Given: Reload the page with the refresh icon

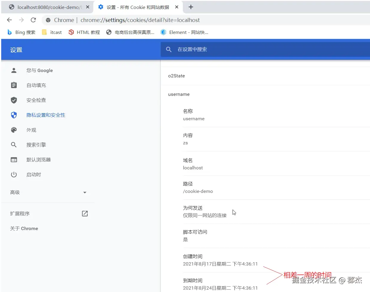Looking at the screenshot, I should [x=33, y=20].
